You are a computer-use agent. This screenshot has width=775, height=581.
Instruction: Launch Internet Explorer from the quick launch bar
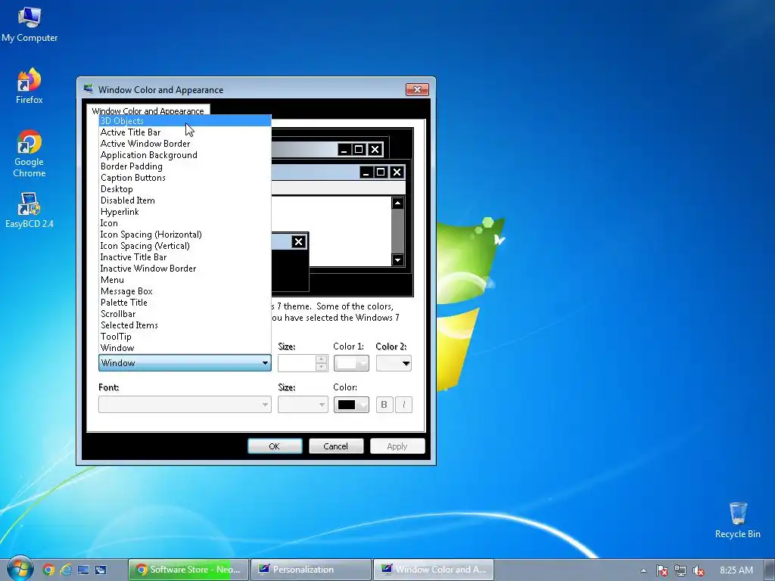(66, 570)
